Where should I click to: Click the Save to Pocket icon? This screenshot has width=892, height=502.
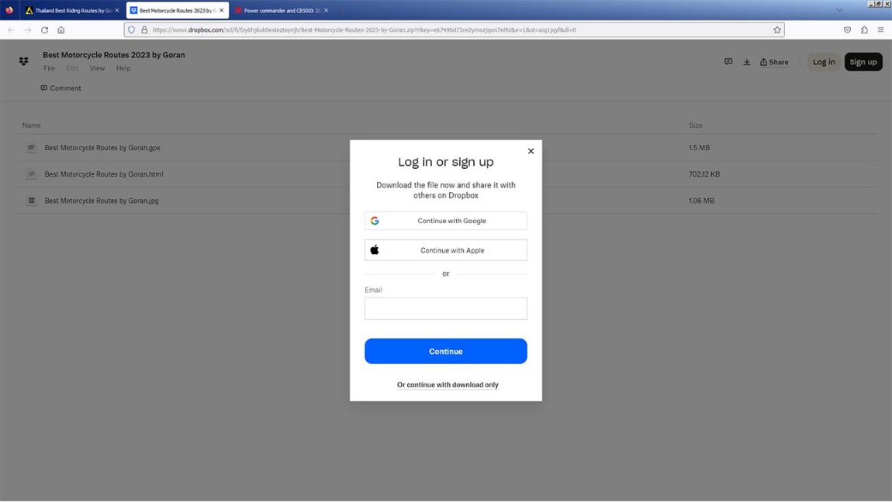pos(847,30)
